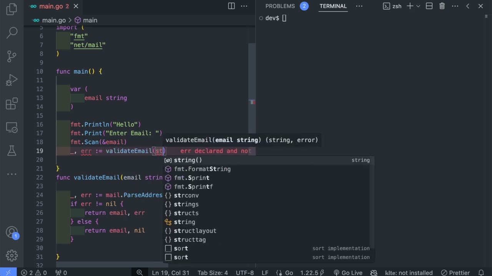The image size is (492, 276).
Task: Change end of line sequence LF
Action: click(265, 273)
